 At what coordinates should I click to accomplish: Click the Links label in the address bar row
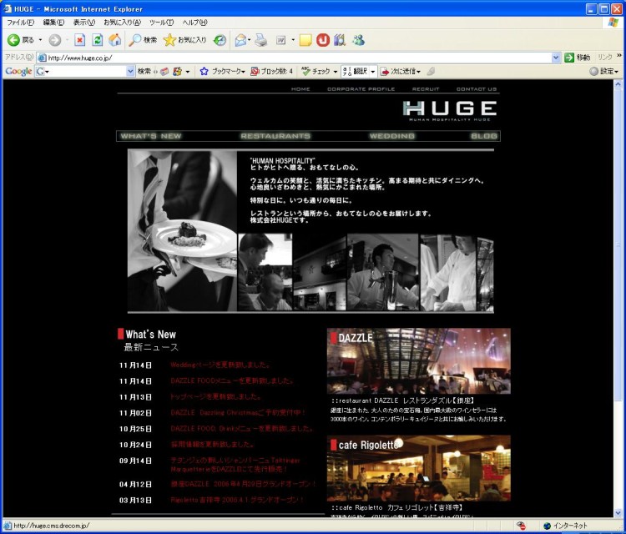[x=604, y=58]
